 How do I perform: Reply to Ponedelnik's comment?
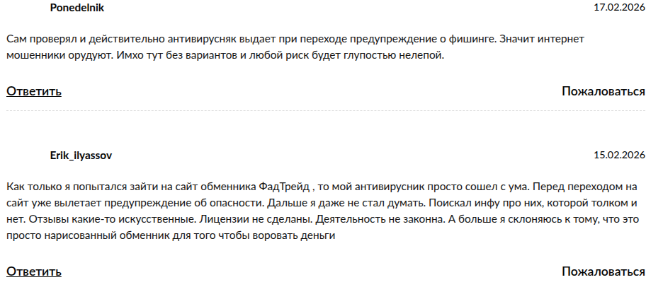[34, 91]
